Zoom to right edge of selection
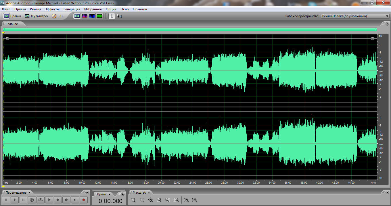391x206 pixels. pos(176,200)
